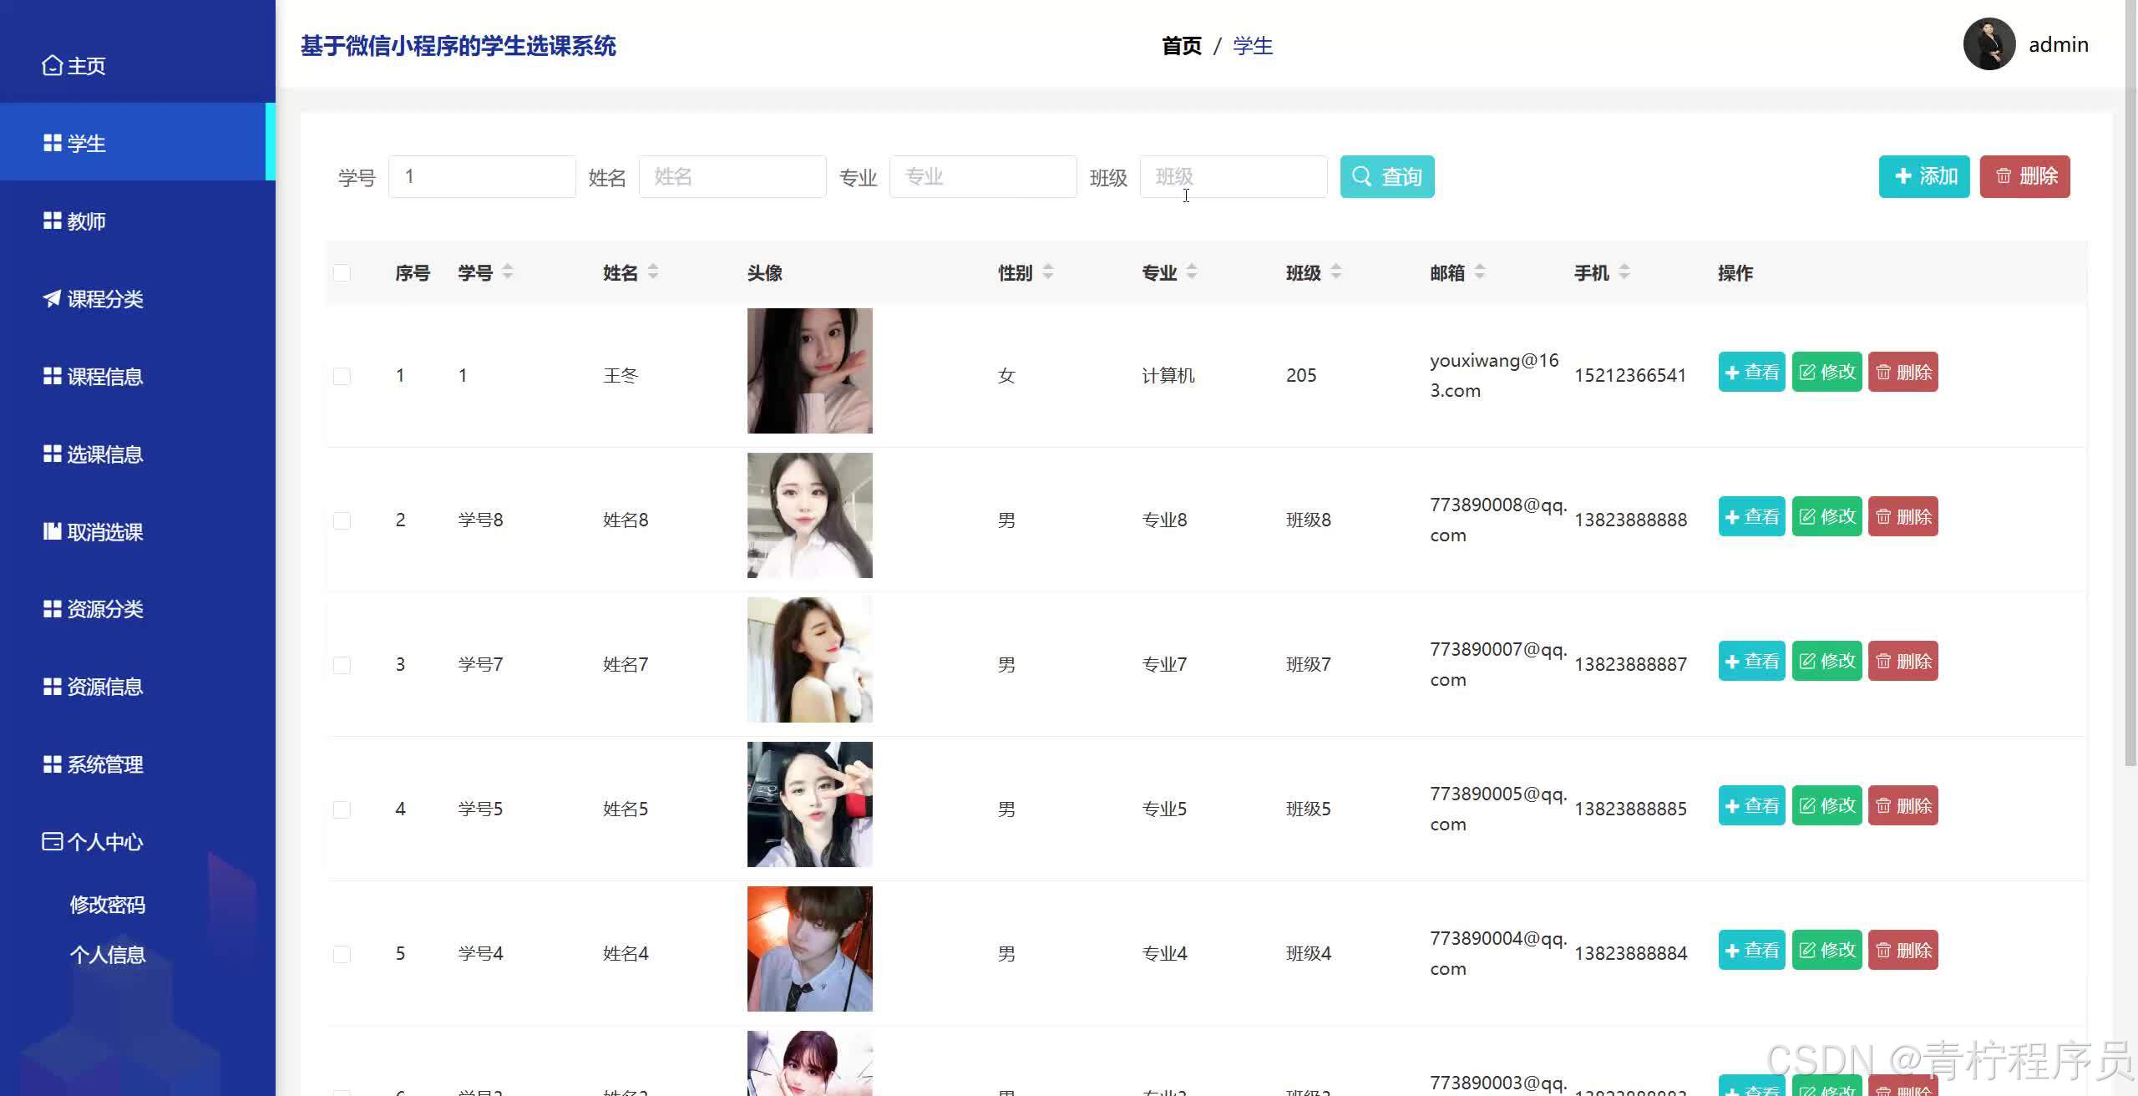The image size is (2138, 1096).
Task: Select the checkbox for 姓名7 row
Action: click(342, 665)
